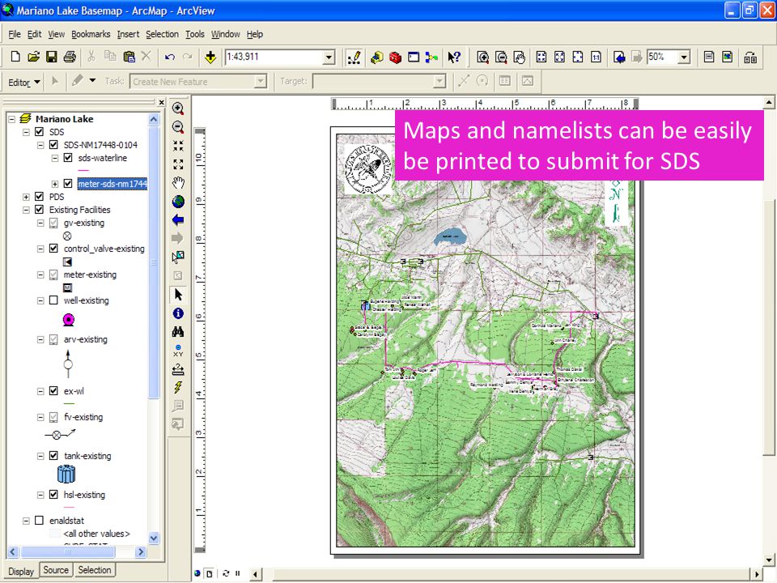Switch to Data View button
This screenshot has width=777, height=583.
coord(197,573)
